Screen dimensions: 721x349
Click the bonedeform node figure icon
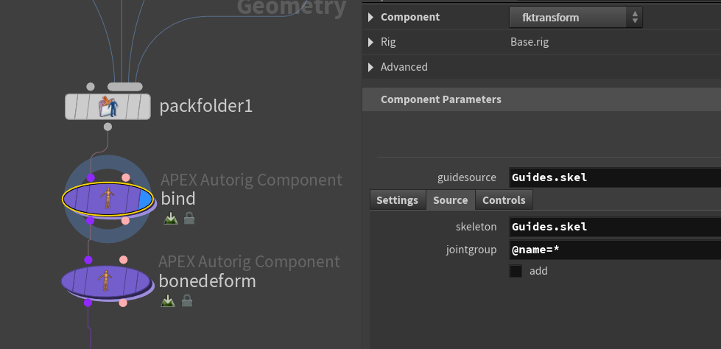coord(105,281)
